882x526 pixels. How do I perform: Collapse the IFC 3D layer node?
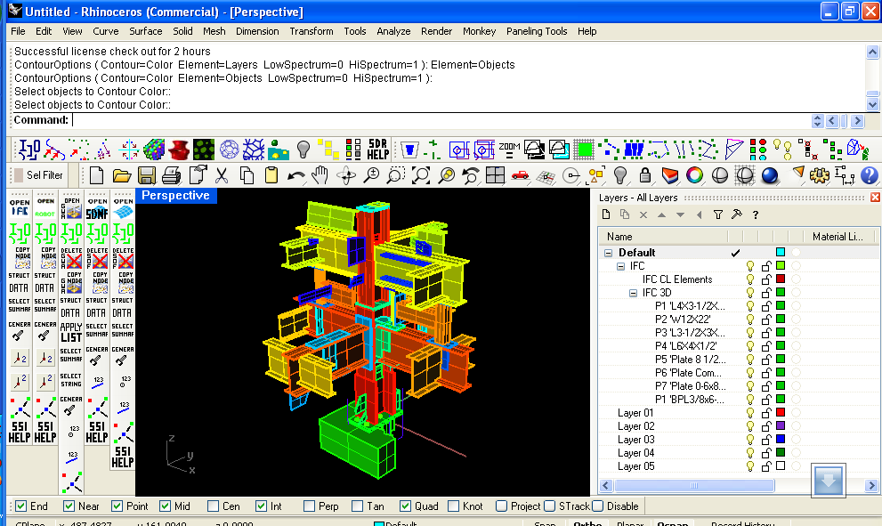tap(633, 293)
